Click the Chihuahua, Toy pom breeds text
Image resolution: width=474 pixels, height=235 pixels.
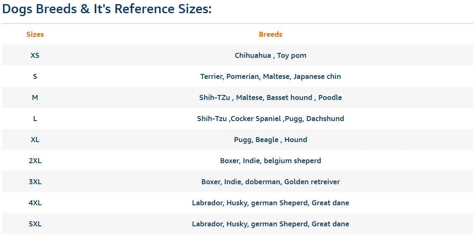point(271,56)
